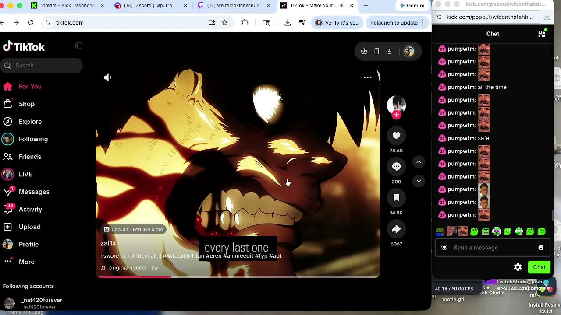The height and width of the screenshot is (315, 561).
Task: Pick the frog-with-rose emote in Kick chat
Action: point(440,231)
